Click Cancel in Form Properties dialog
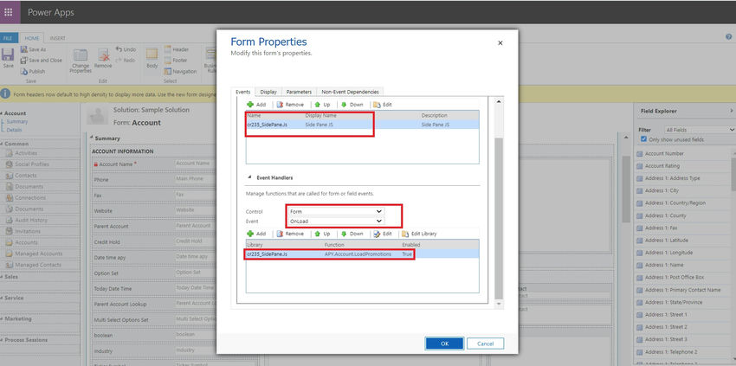Image resolution: width=736 pixels, height=366 pixels. point(486,344)
